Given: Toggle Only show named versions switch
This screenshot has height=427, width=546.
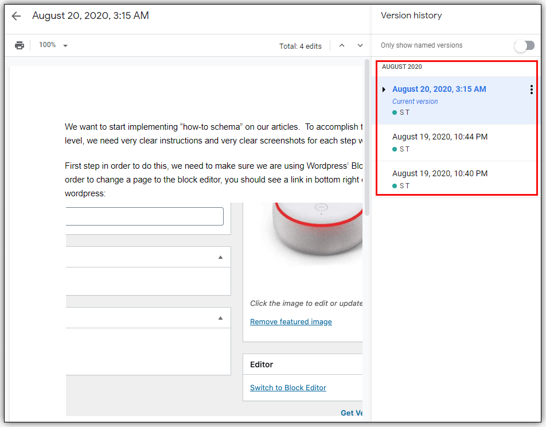Looking at the screenshot, I should [524, 45].
